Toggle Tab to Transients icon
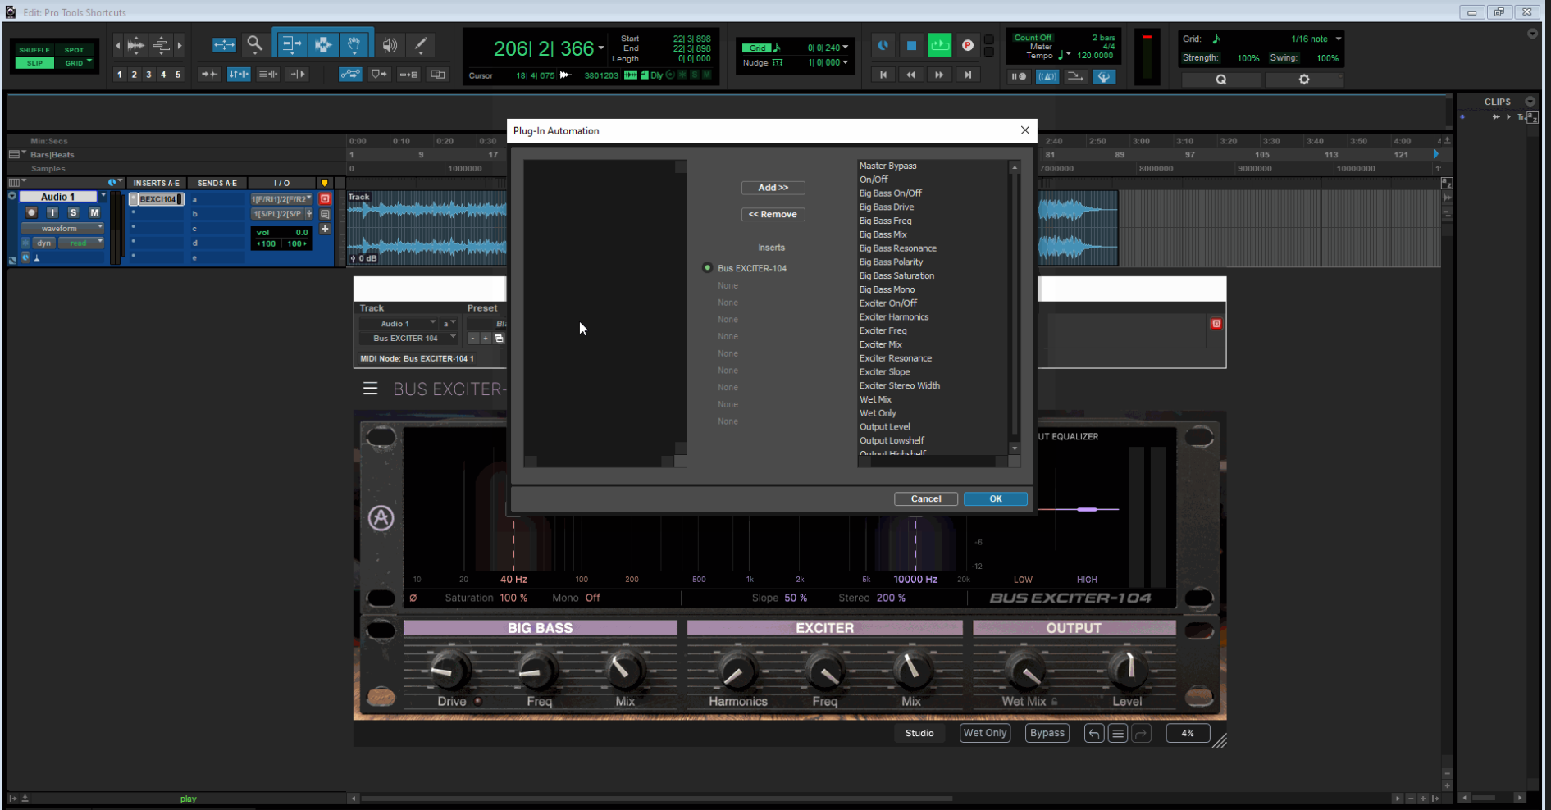Viewport: 1551px width, 810px height. click(x=209, y=75)
